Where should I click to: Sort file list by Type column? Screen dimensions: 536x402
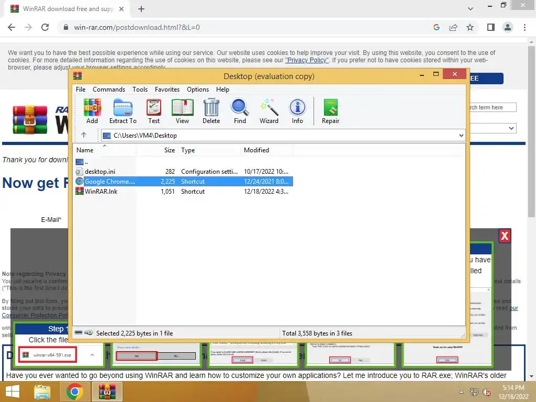209,150
